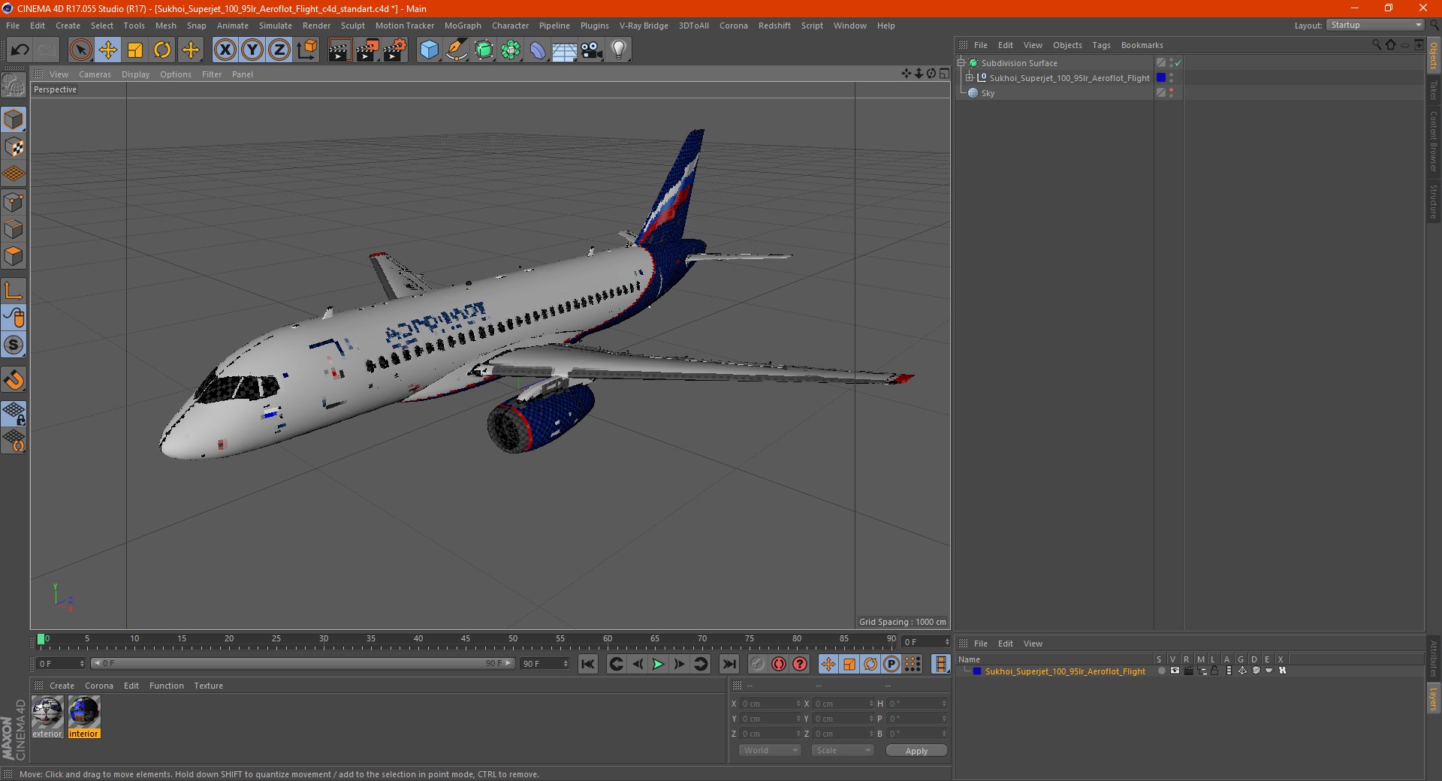Toggle layer eye visibility for Sukhoi layer

click(1175, 671)
